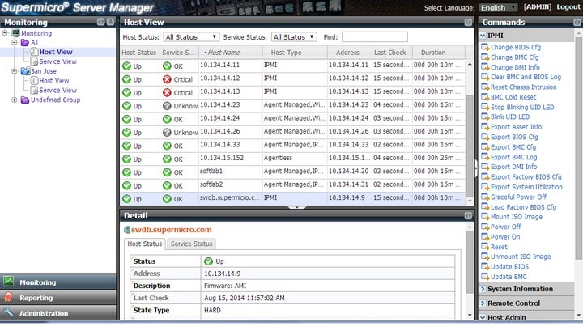Click the Critical status icon for 10.134.14.12
The width and height of the screenshot is (583, 335).
(x=167, y=78)
